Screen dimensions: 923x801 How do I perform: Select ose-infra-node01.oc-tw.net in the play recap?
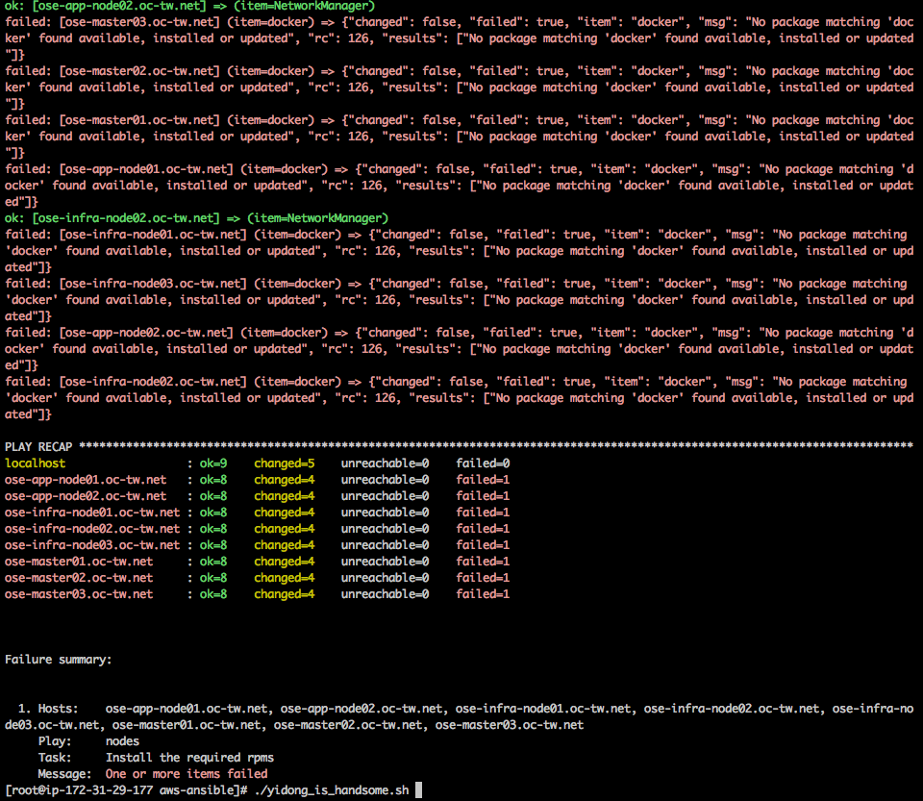click(x=92, y=513)
